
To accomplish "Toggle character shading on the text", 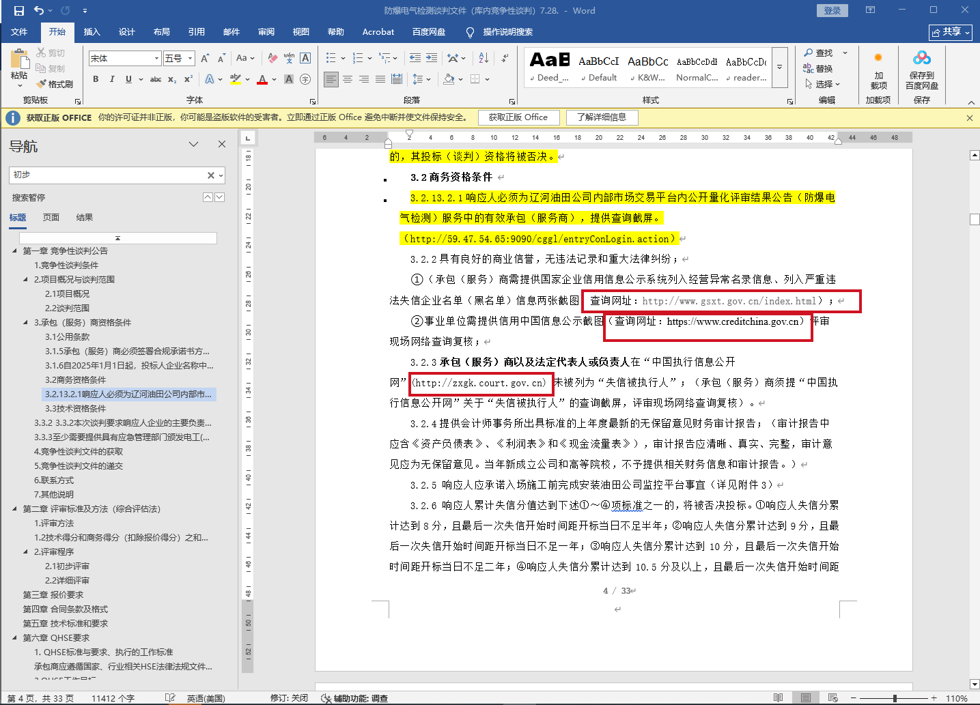I will [x=289, y=79].
